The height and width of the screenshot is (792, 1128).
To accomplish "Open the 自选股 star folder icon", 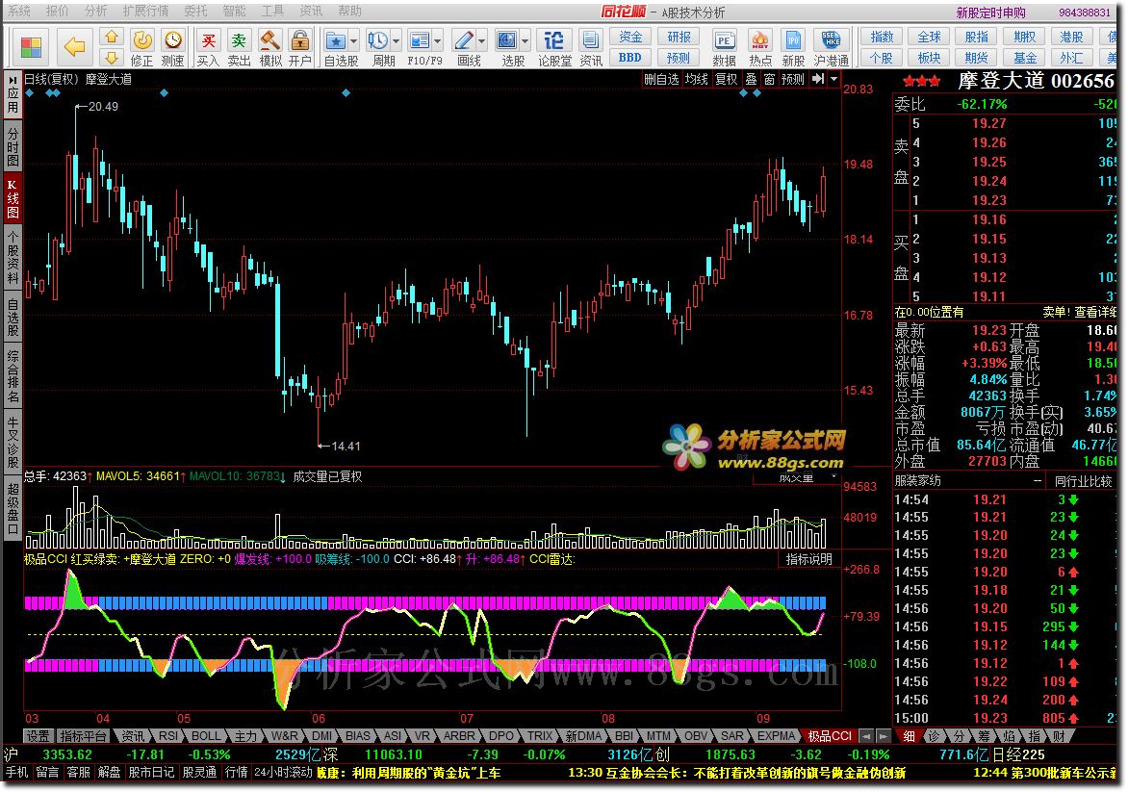I will [x=335, y=40].
